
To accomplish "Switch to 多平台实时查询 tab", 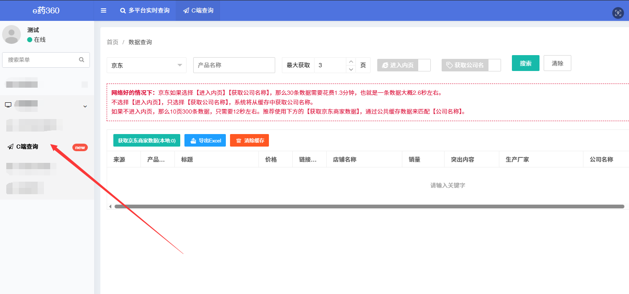I will 145,10.
